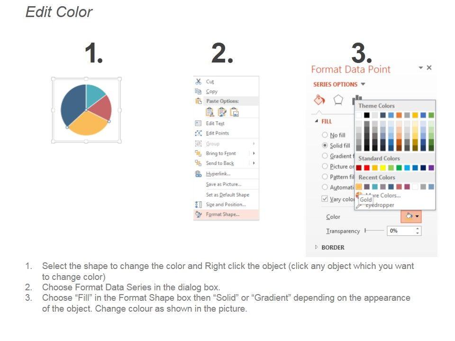
Task: Click the Size and Position icon
Action: [x=199, y=205]
